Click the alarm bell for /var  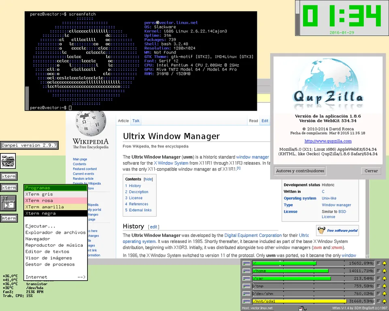pos(384,279)
